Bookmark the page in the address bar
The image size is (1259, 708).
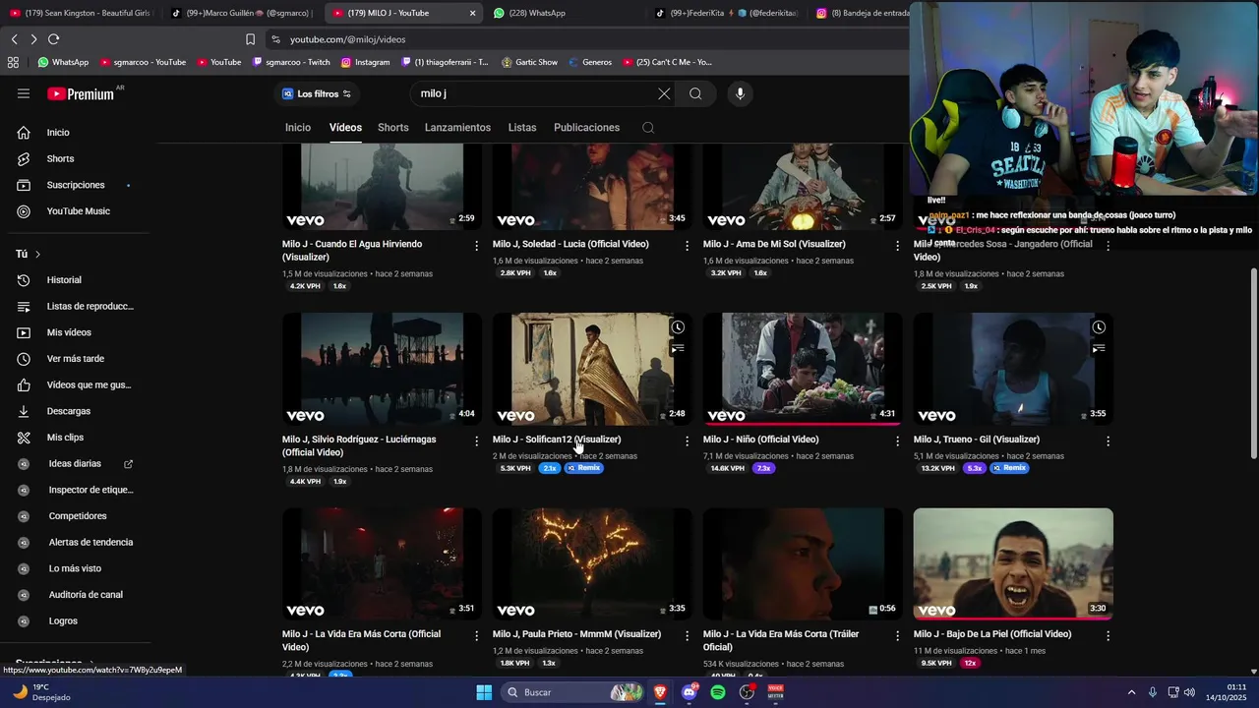pos(250,39)
